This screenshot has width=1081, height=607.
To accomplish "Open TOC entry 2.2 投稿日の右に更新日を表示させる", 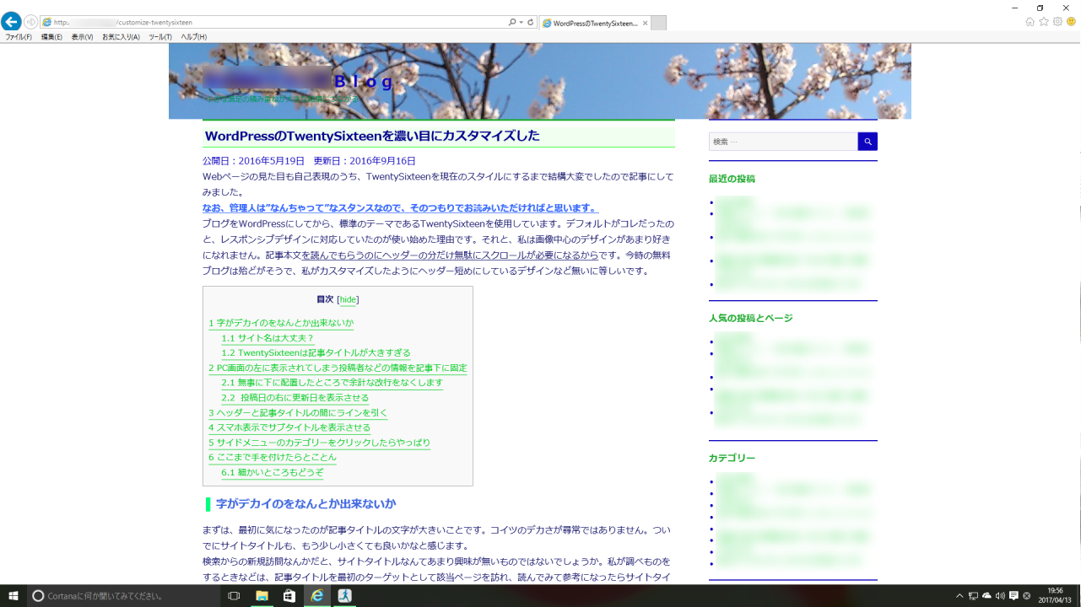I will [295, 398].
